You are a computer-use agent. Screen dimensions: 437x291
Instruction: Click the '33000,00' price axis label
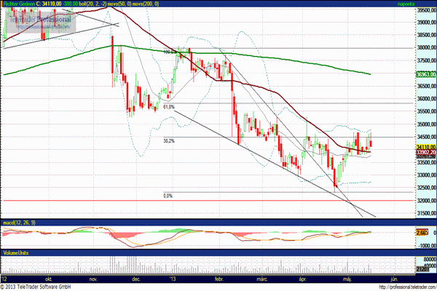[426, 175]
